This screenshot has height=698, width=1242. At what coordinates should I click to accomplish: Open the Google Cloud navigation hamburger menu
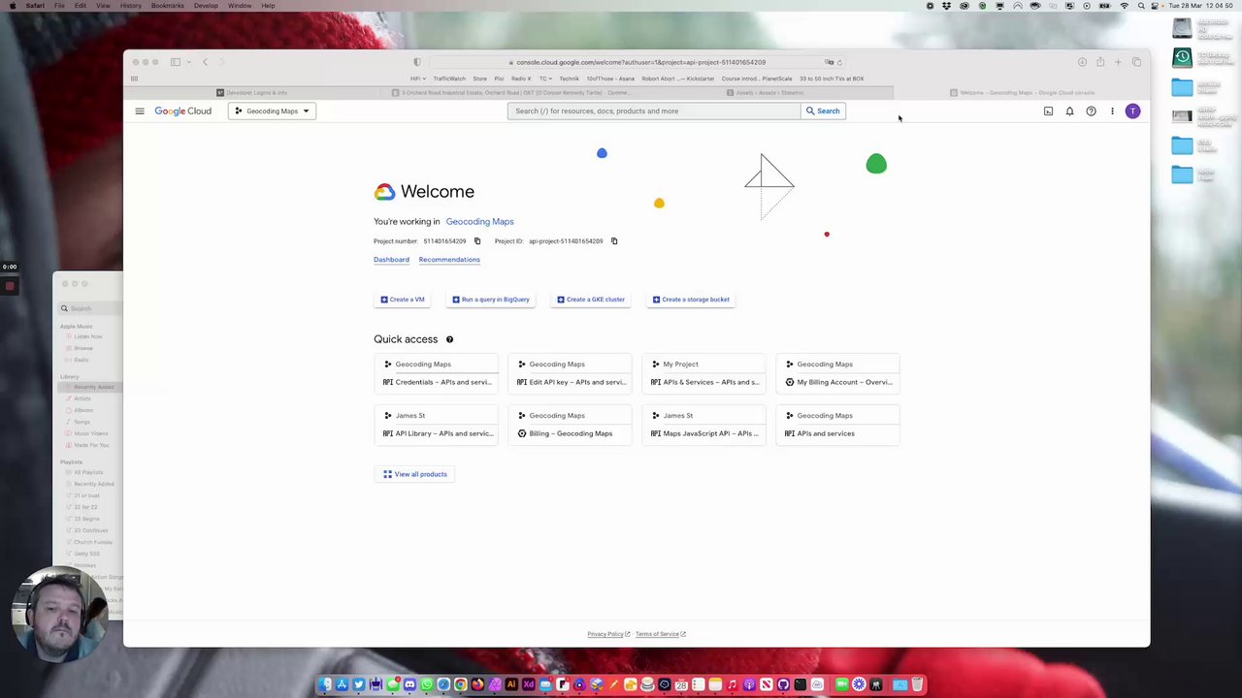[x=140, y=111]
